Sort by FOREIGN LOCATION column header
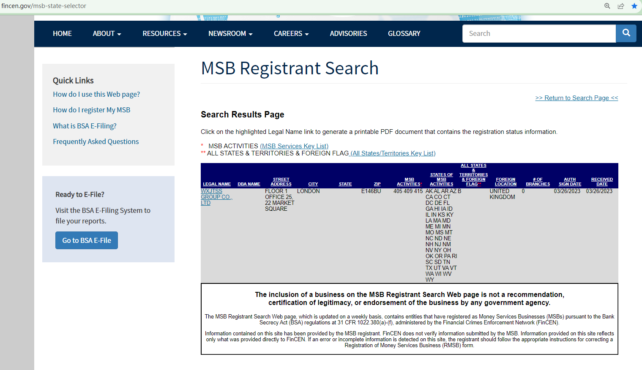 point(506,182)
